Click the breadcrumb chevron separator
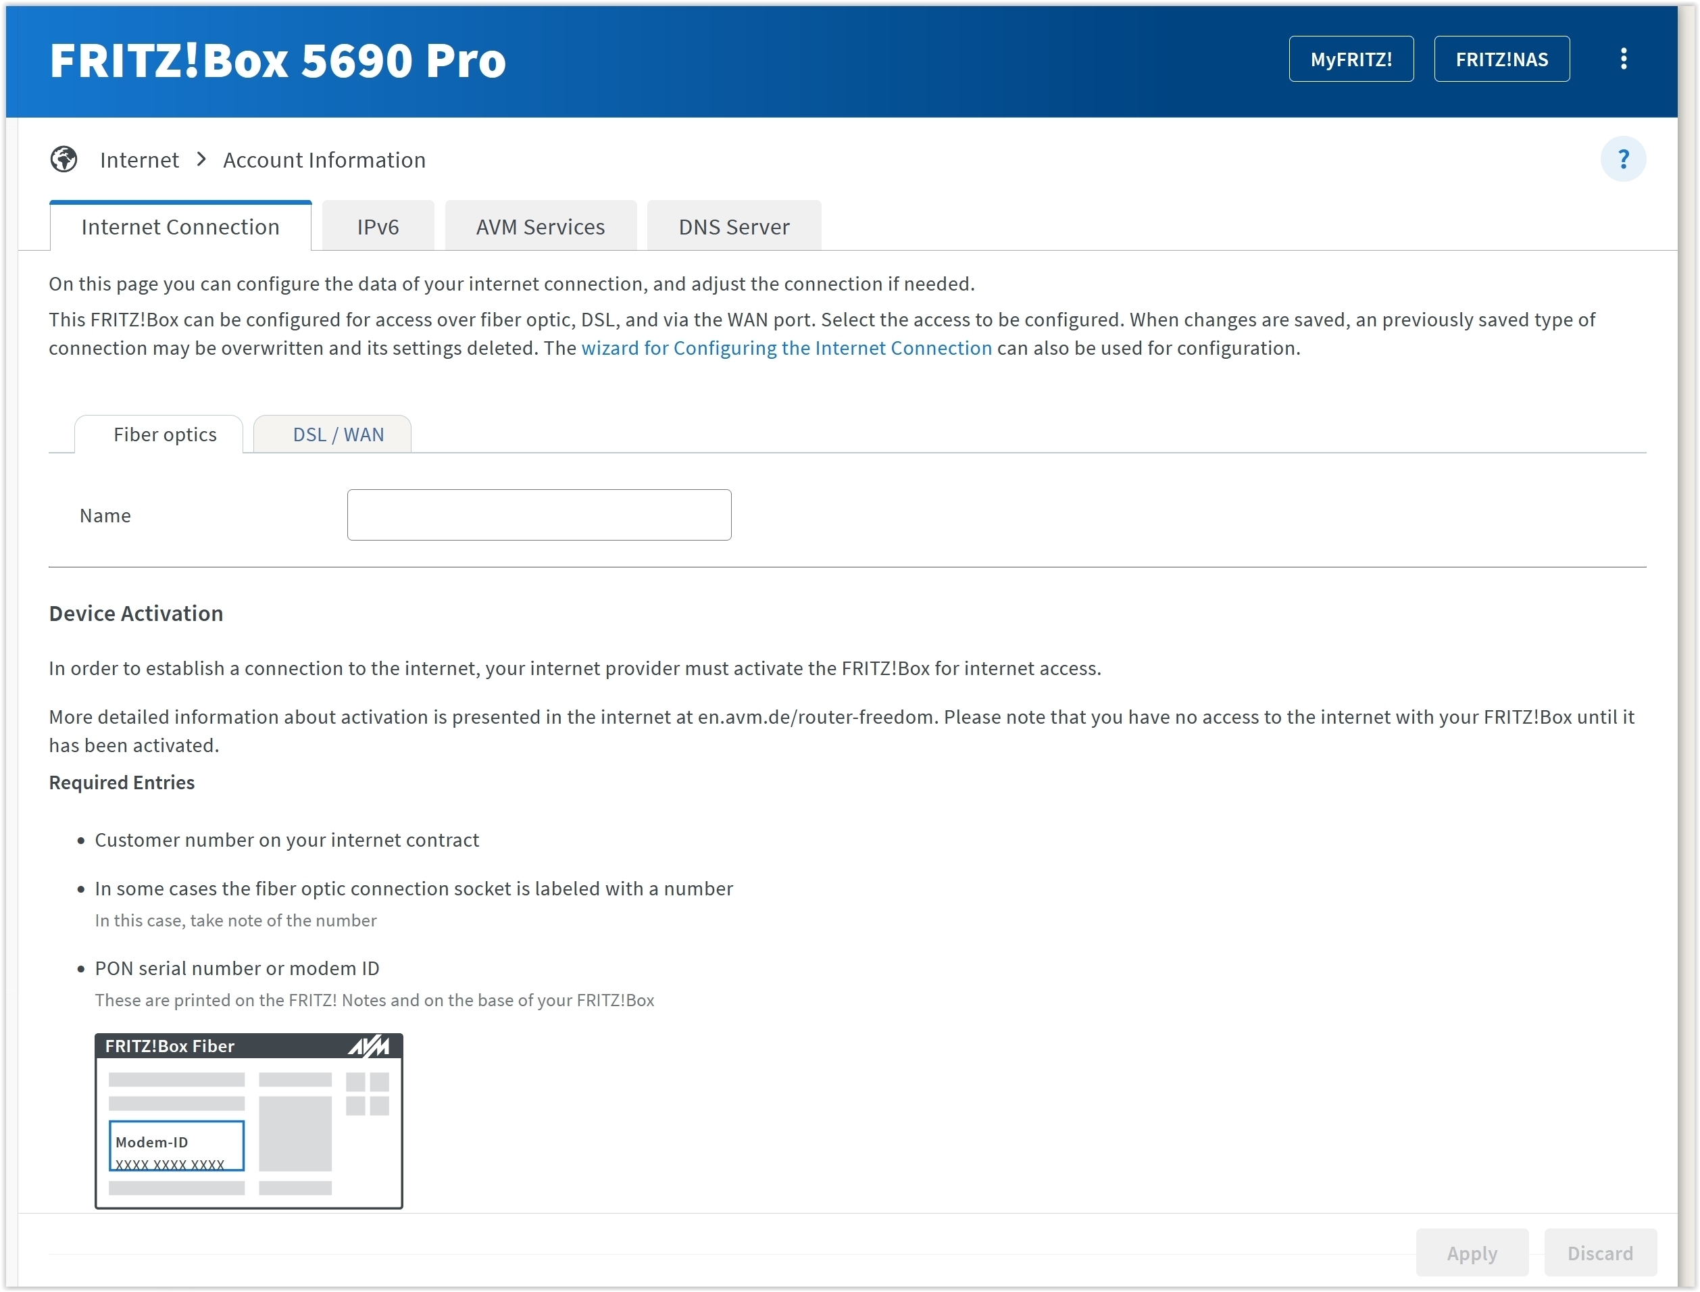The image size is (1700, 1292). point(201,159)
